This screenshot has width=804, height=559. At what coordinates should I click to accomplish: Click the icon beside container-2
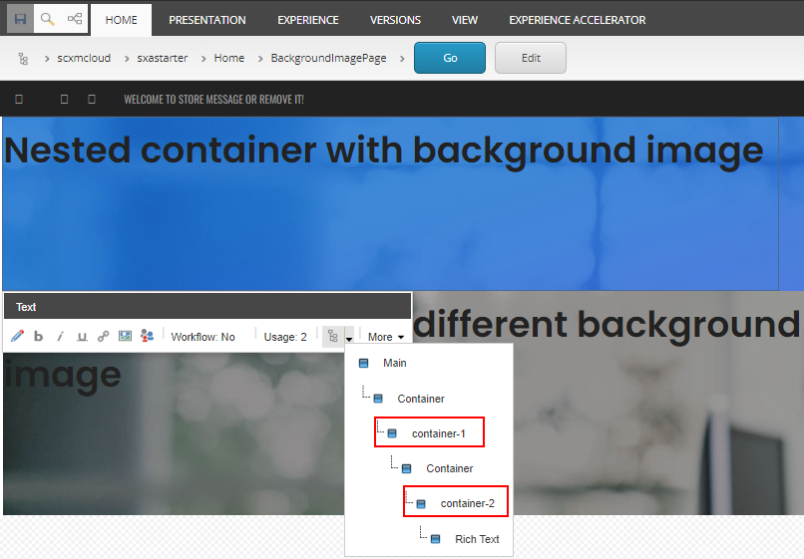pyautogui.click(x=421, y=503)
